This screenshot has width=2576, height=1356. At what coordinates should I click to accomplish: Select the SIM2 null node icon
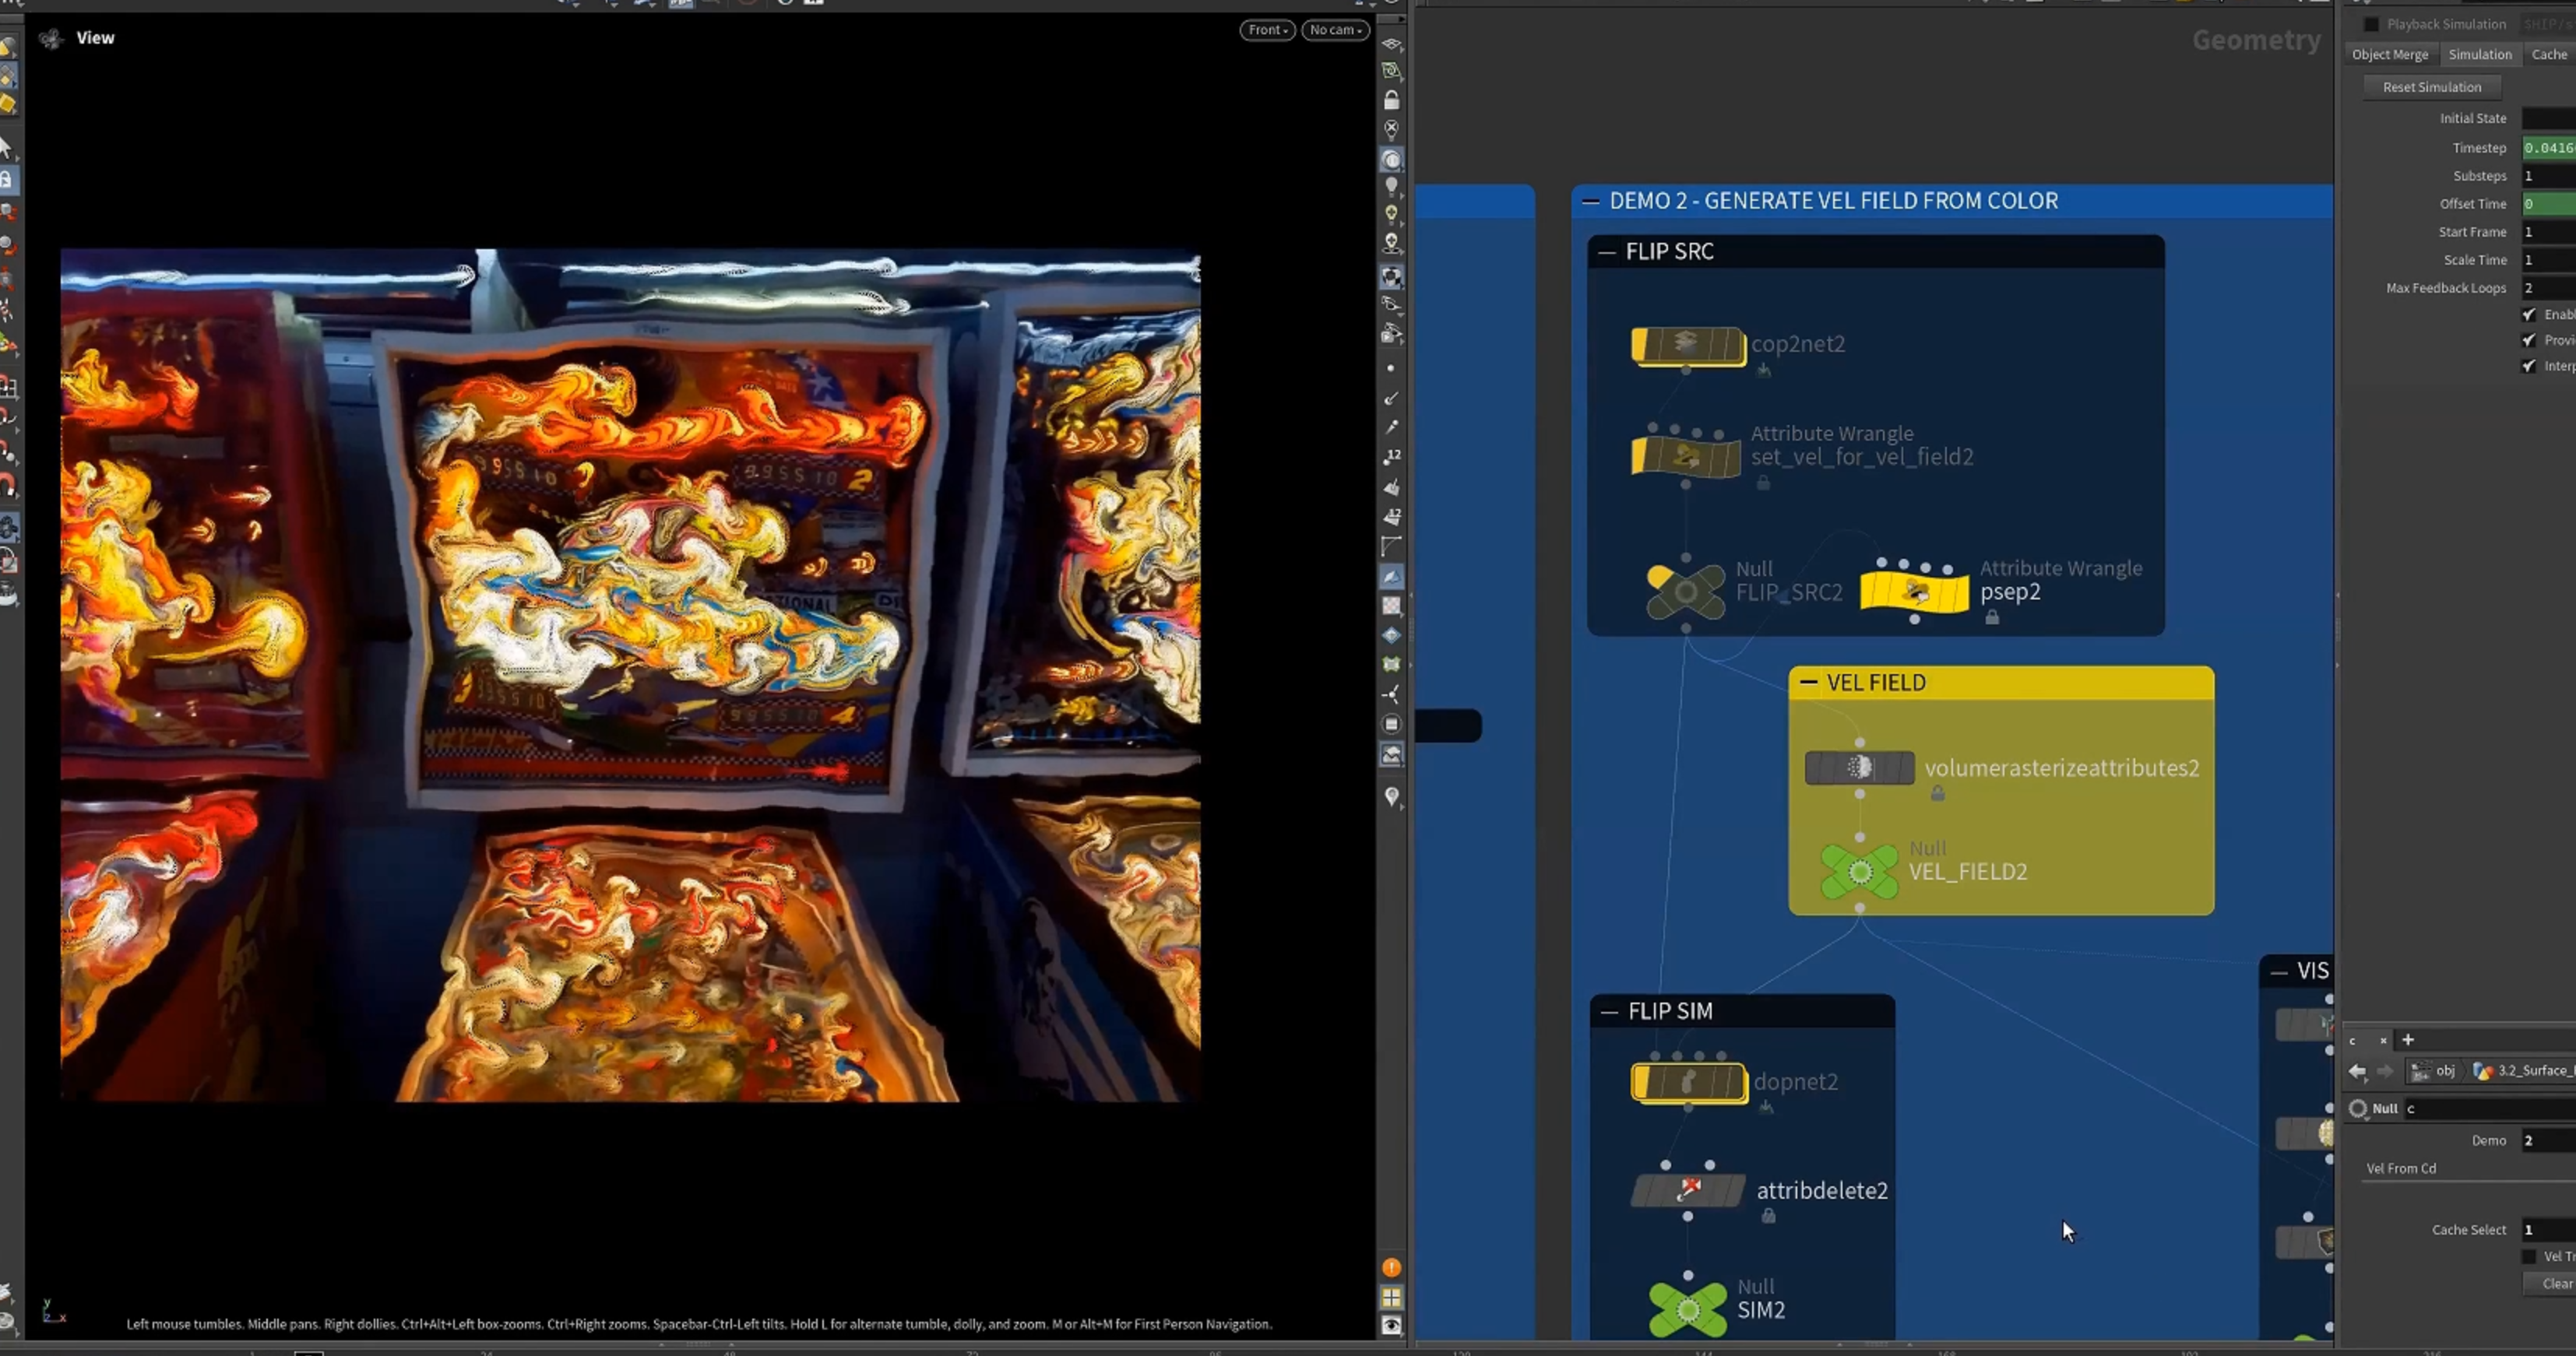[x=1688, y=1309]
